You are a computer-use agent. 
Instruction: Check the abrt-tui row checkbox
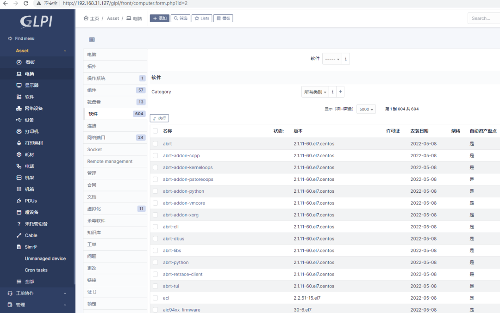pos(155,286)
